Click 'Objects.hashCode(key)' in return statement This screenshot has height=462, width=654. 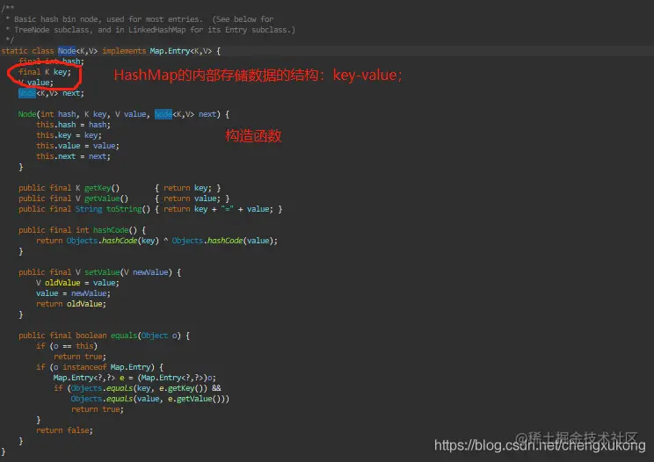(x=113, y=241)
